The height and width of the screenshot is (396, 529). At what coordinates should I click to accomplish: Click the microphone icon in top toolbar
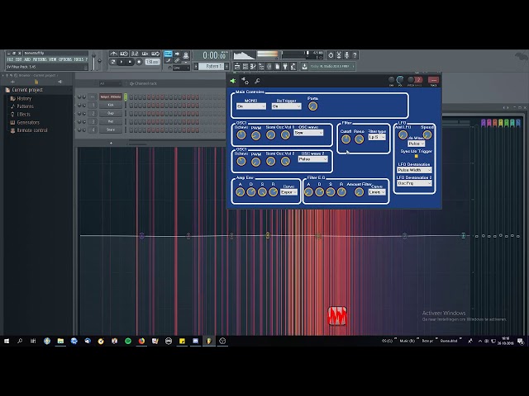346,55
